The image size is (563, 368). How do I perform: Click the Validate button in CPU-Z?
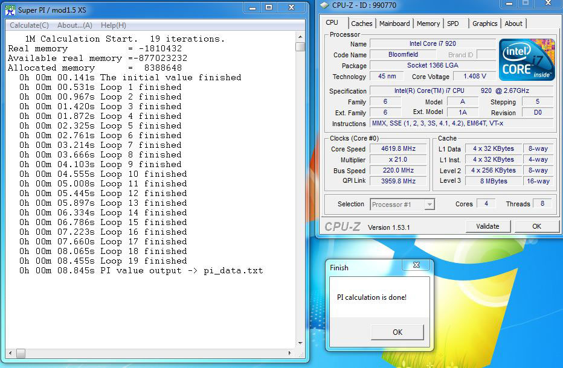(487, 226)
